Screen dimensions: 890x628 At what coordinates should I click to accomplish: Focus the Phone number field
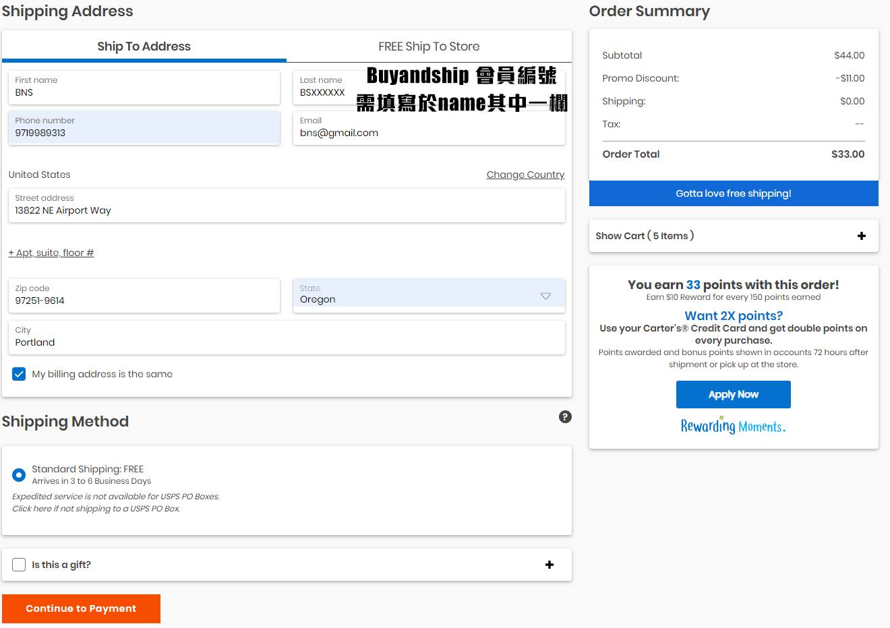144,128
